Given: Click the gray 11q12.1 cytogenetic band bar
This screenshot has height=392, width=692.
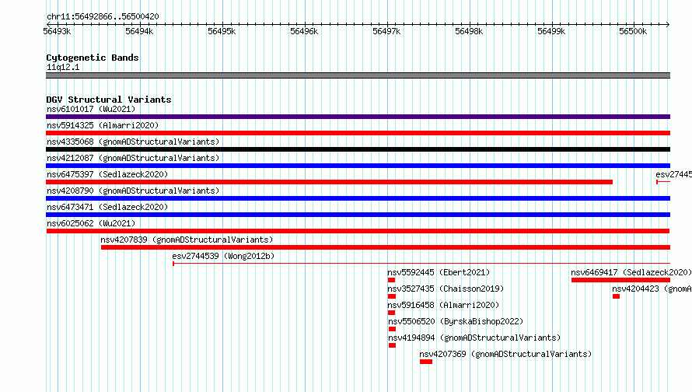Looking at the screenshot, I should [x=358, y=75].
